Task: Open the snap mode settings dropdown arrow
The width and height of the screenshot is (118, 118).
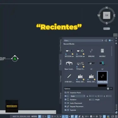Action: [x=46, y=116]
